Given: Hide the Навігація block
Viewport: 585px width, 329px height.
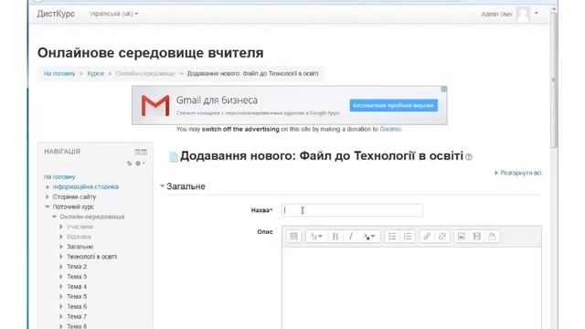Looking at the screenshot, I should point(137,152).
